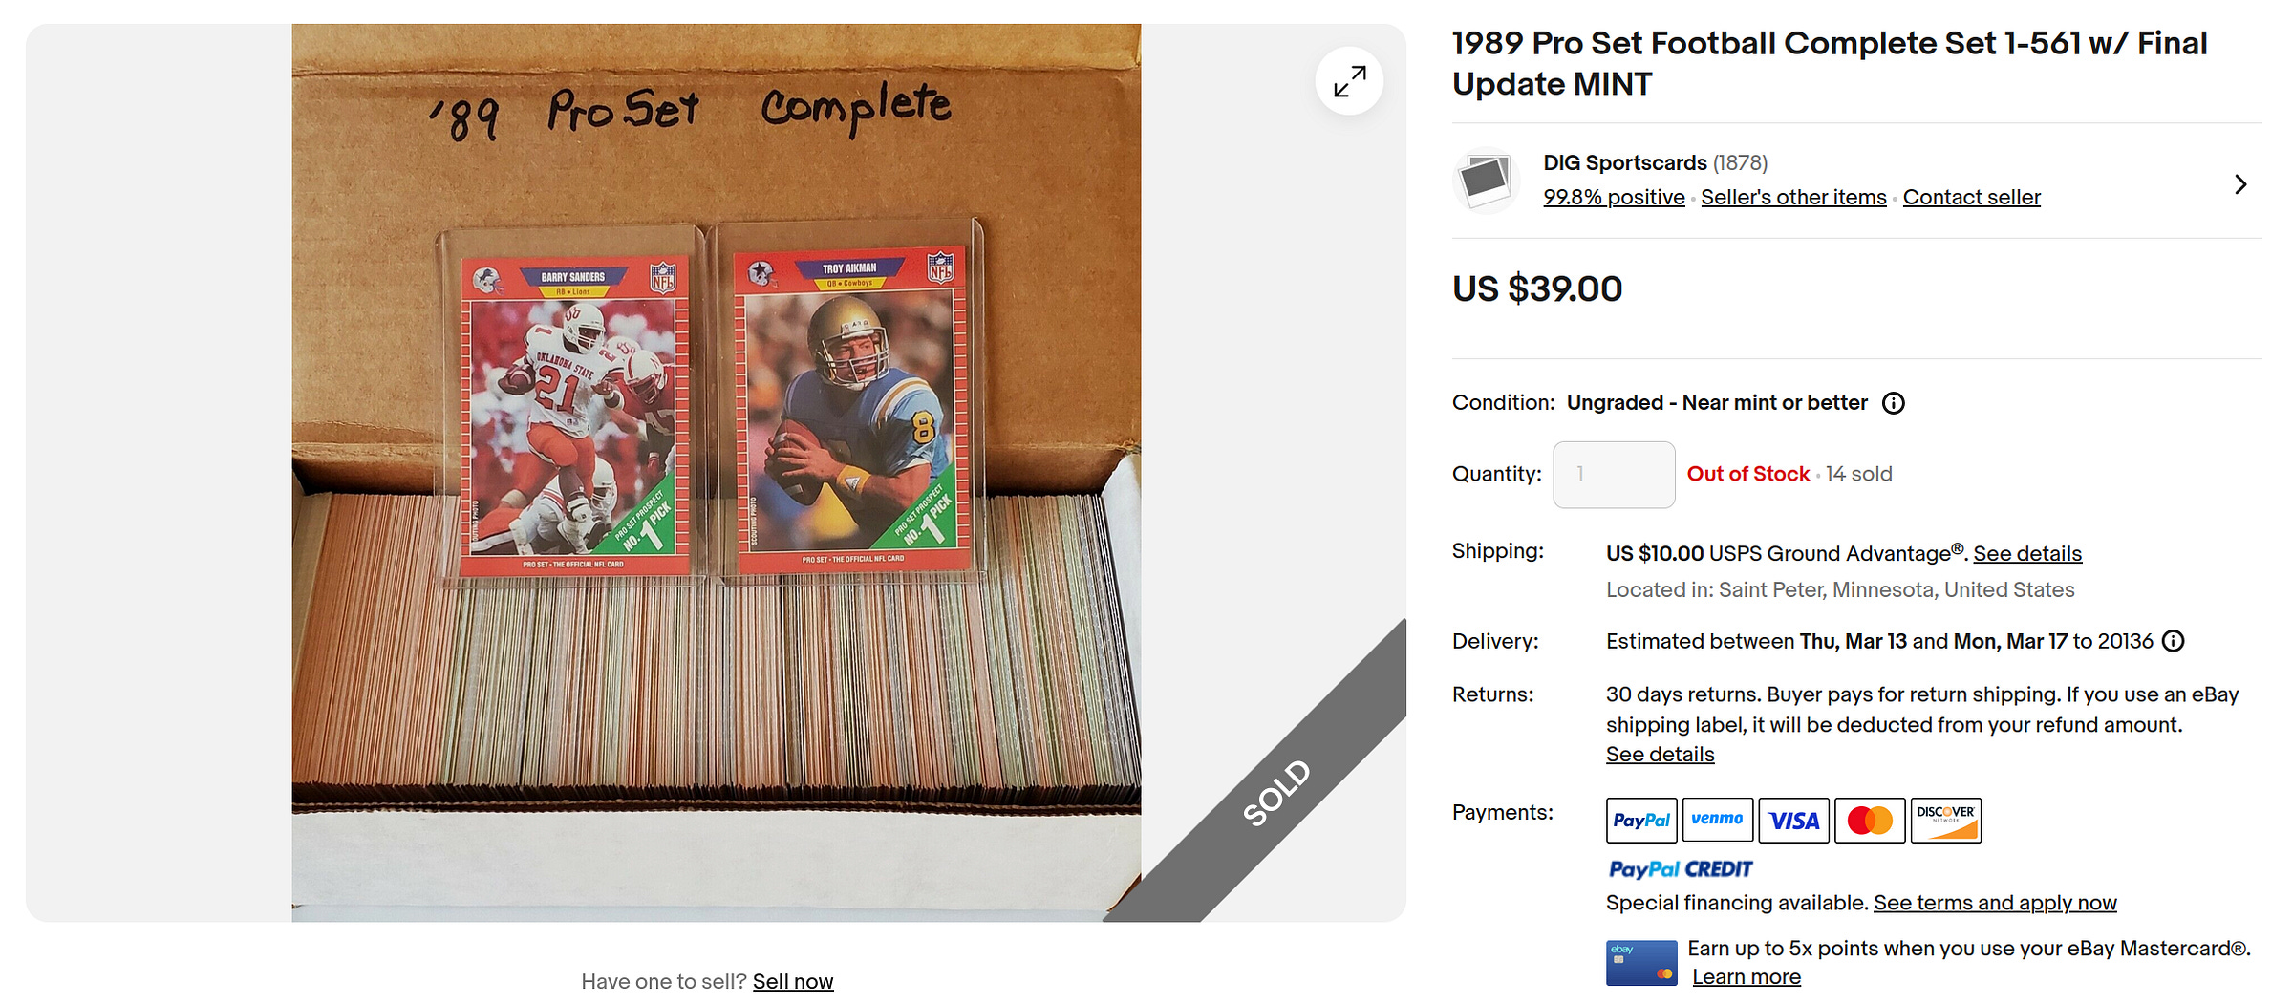
Task: Click the Barry Sanders card photo
Action: (x=573, y=416)
